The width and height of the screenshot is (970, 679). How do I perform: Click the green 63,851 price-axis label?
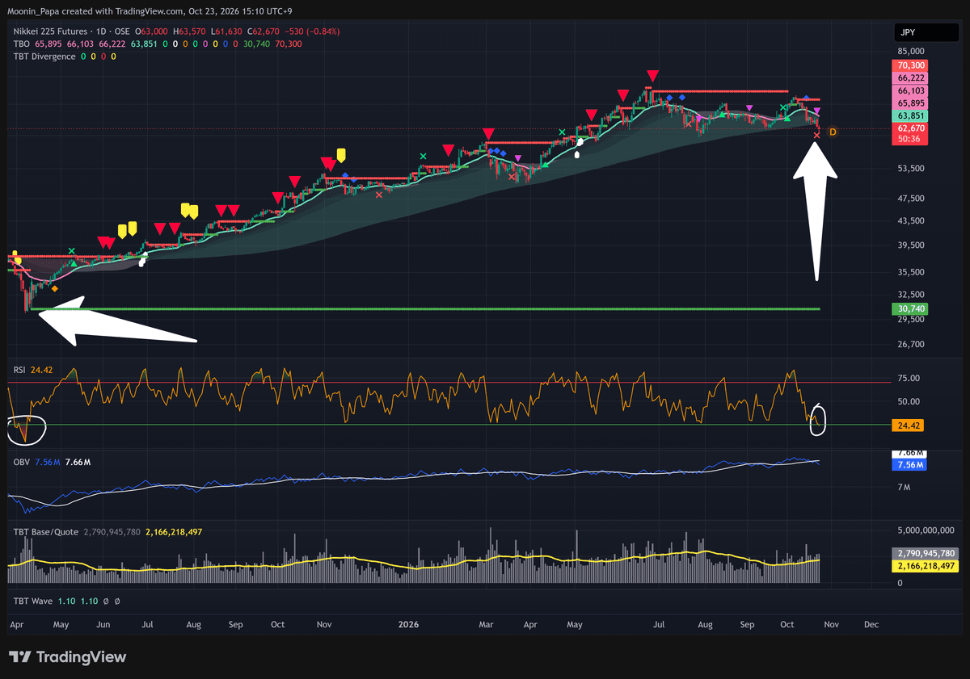(910, 116)
